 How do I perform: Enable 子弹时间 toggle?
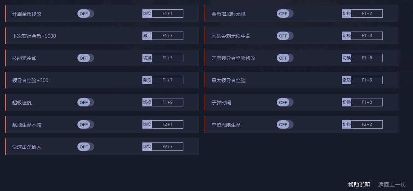pyautogui.click(x=285, y=103)
